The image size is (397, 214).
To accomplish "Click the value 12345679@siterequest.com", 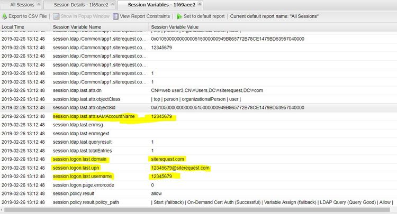I will click(x=180, y=168).
